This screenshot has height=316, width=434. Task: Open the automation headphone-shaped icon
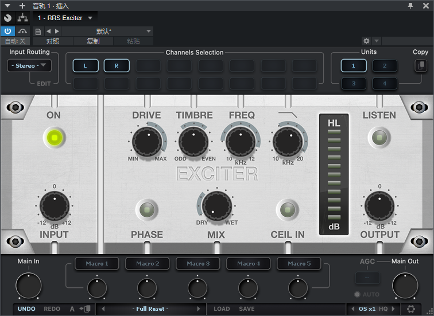coord(22,31)
